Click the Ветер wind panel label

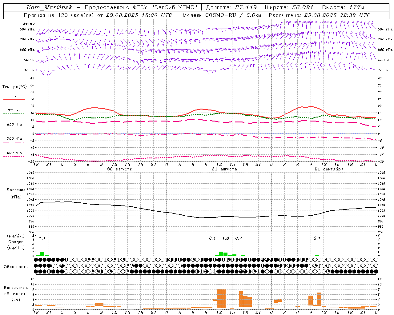point(29,23)
